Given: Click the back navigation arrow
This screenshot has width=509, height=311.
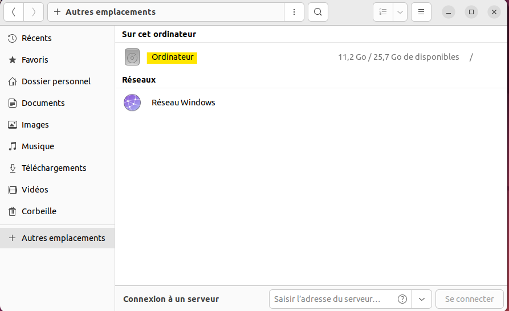Looking at the screenshot, I should (x=14, y=12).
